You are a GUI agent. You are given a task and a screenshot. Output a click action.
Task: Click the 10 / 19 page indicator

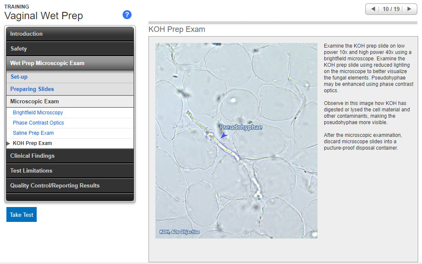(391, 9)
